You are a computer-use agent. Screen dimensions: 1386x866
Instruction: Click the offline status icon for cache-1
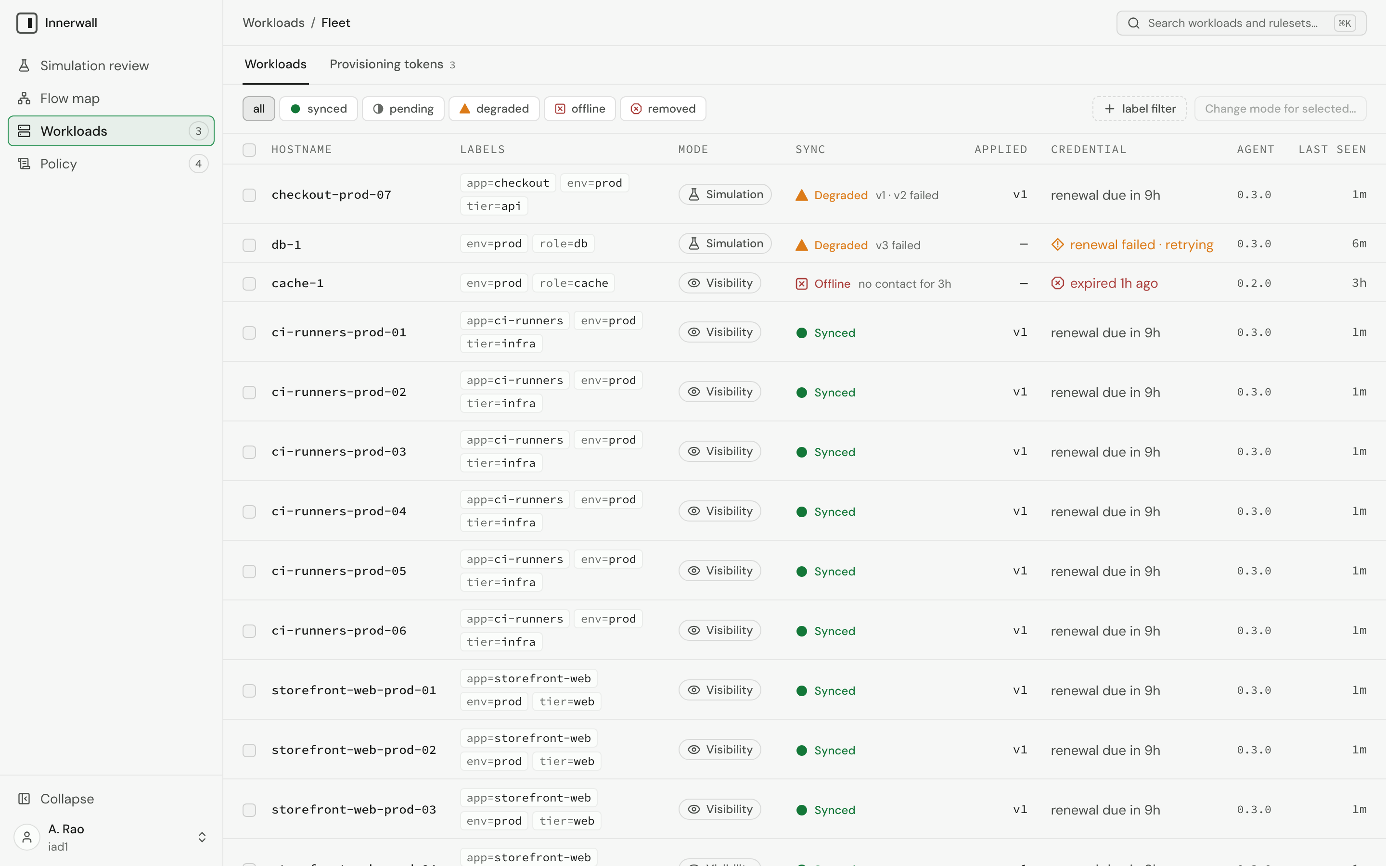[x=802, y=283]
